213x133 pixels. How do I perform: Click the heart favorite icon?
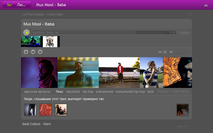[40, 52]
